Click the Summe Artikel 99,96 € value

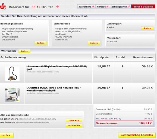[x=148, y=109]
